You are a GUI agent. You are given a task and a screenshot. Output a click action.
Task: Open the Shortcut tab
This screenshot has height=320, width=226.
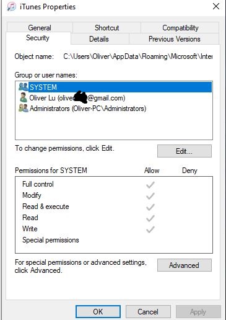(x=106, y=27)
